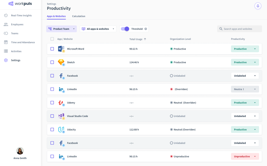Click the Threshold help question mark icon
Screen dimensions: 267x166
coord(146,29)
